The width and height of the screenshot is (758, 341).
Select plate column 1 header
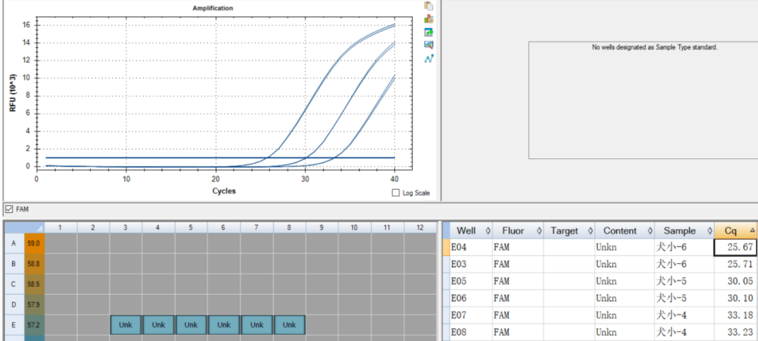pyautogui.click(x=61, y=227)
